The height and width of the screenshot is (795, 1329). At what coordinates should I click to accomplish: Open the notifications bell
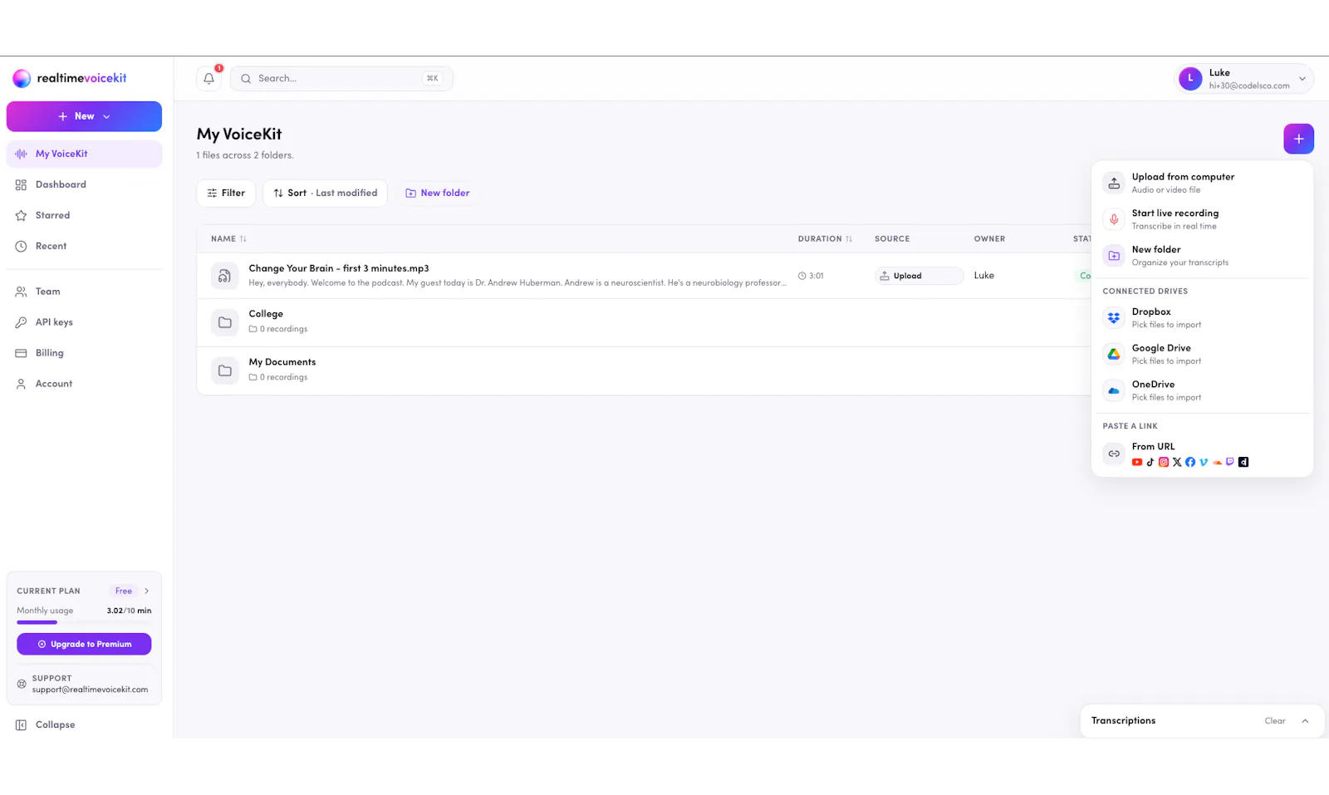point(209,79)
